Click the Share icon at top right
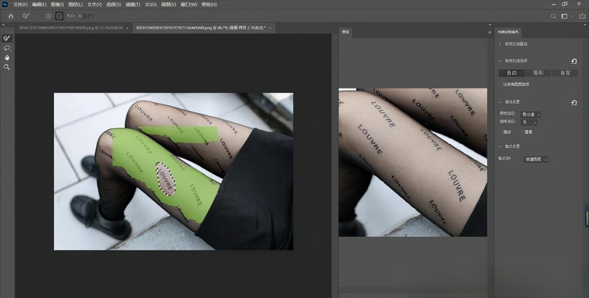Viewport: 589px width, 298px height. (x=582, y=16)
